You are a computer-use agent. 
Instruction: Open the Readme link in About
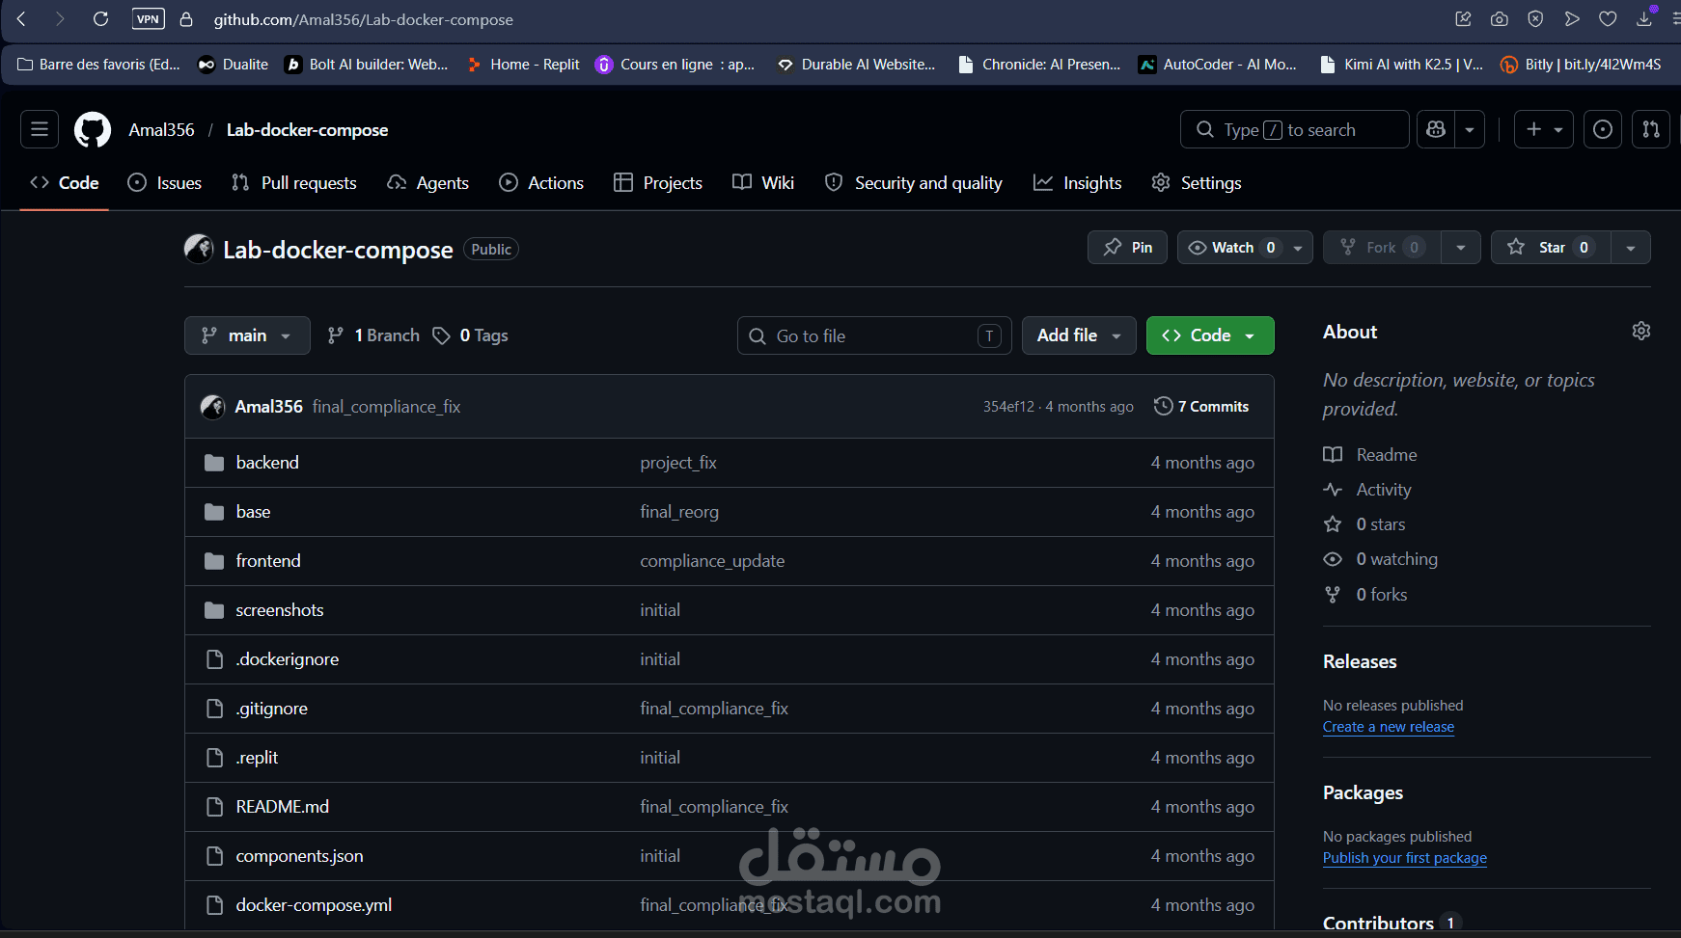pos(1370,455)
